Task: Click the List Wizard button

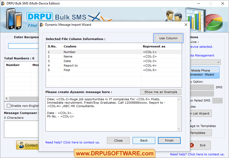Action: tap(201, 113)
